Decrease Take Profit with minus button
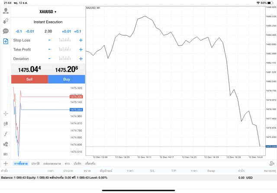277x193 pixels. (49, 50)
